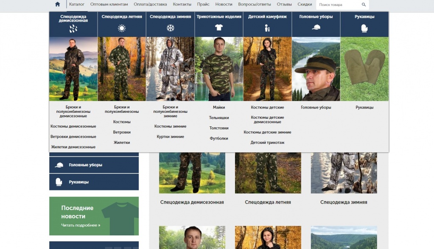
Task: Open the Костюмы зимние link
Action: coord(170,126)
